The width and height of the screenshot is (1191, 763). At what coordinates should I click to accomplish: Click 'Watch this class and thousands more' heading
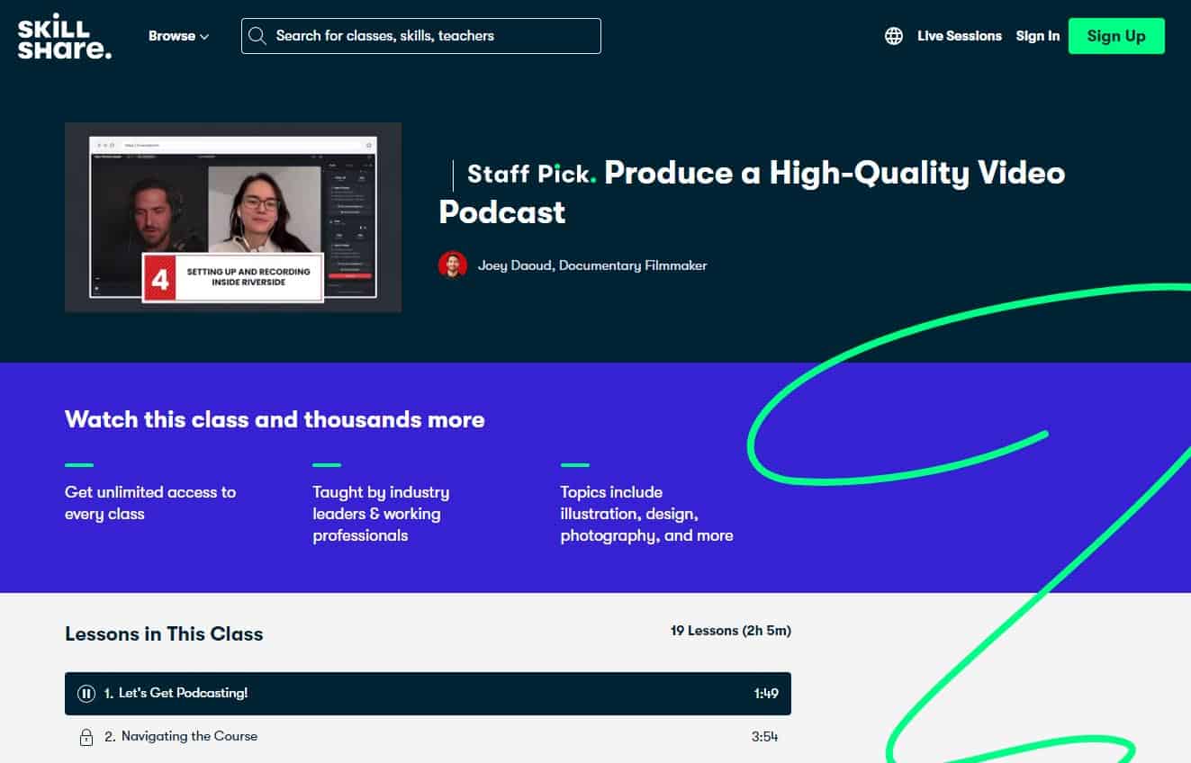point(275,419)
